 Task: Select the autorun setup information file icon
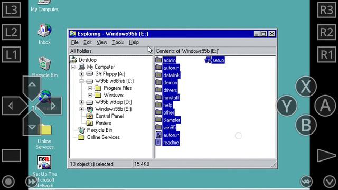pyautogui.click(x=158, y=135)
